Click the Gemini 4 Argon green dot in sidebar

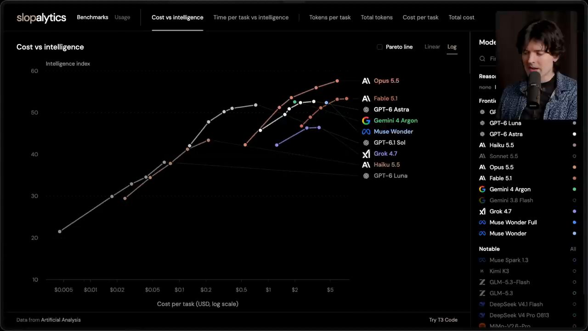point(574,189)
